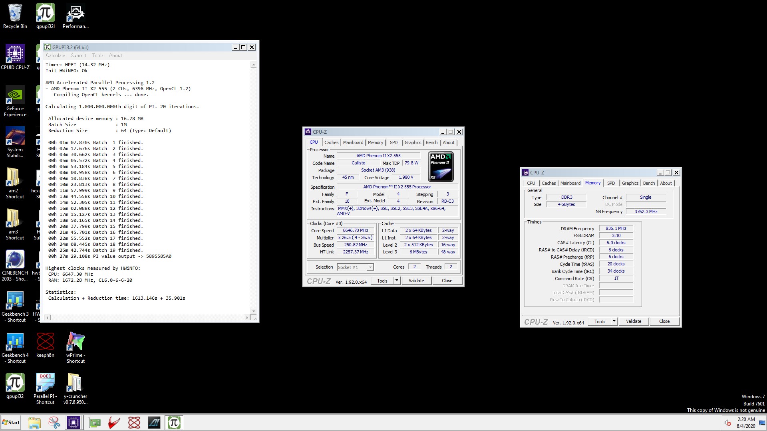The image size is (767, 431).
Task: Launch the Geekbench 4 shortcut
Action: (x=15, y=348)
